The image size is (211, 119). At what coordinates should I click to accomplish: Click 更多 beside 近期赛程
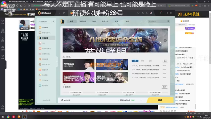pos(164,87)
